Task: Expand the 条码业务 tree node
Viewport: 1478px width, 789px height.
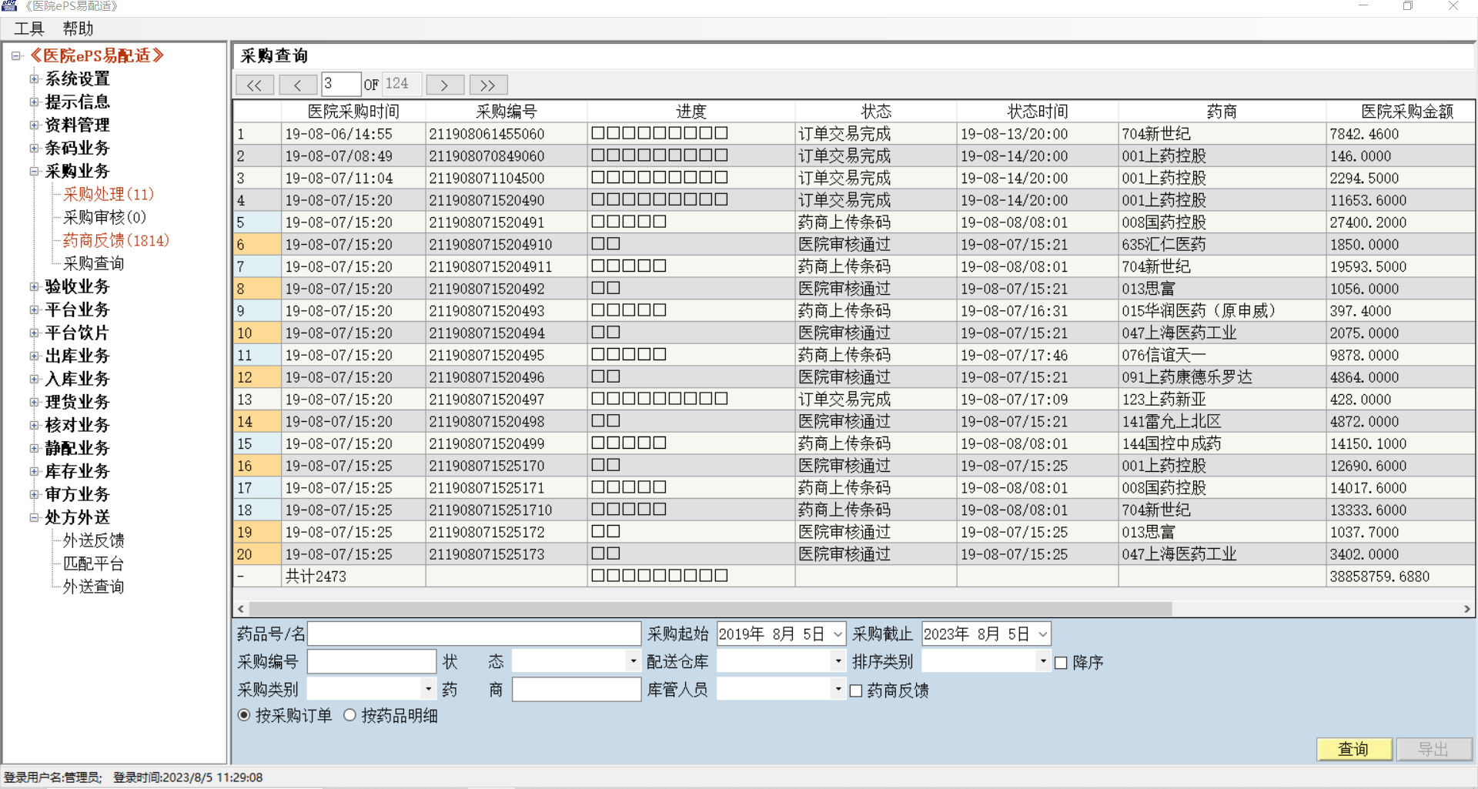Action: [34, 148]
